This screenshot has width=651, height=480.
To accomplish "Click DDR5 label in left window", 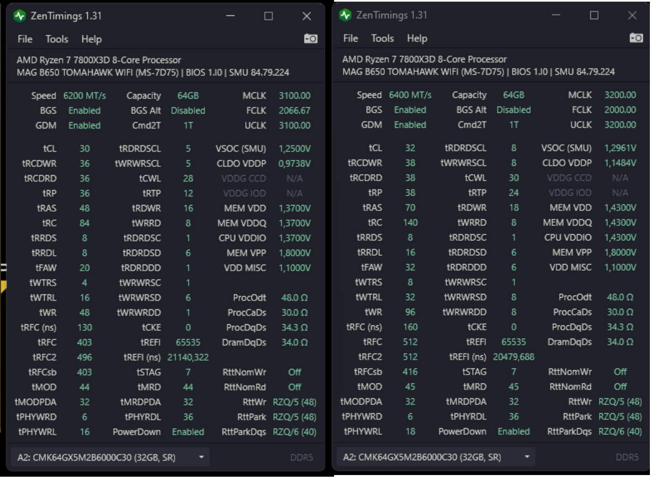I will (x=301, y=457).
